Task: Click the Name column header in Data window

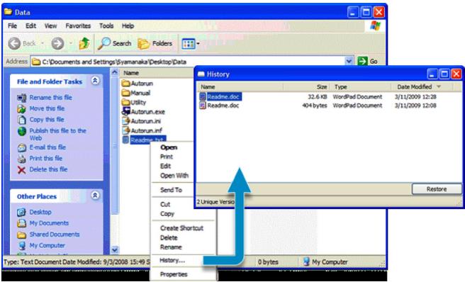Action: (x=157, y=73)
